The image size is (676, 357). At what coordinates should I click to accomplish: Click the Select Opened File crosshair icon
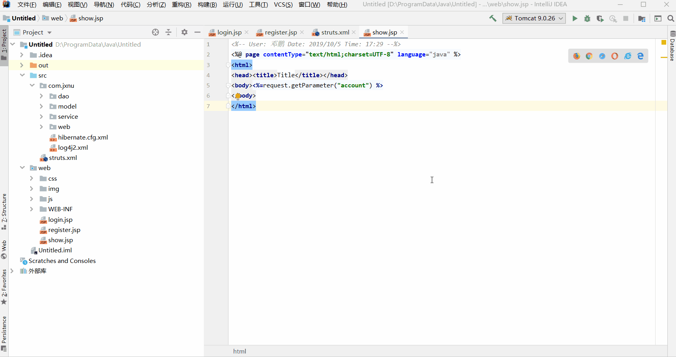(155, 32)
